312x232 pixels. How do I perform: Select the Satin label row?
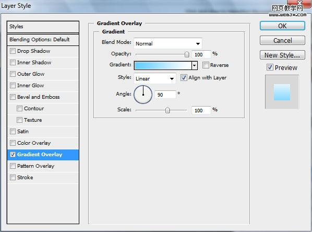(43, 132)
